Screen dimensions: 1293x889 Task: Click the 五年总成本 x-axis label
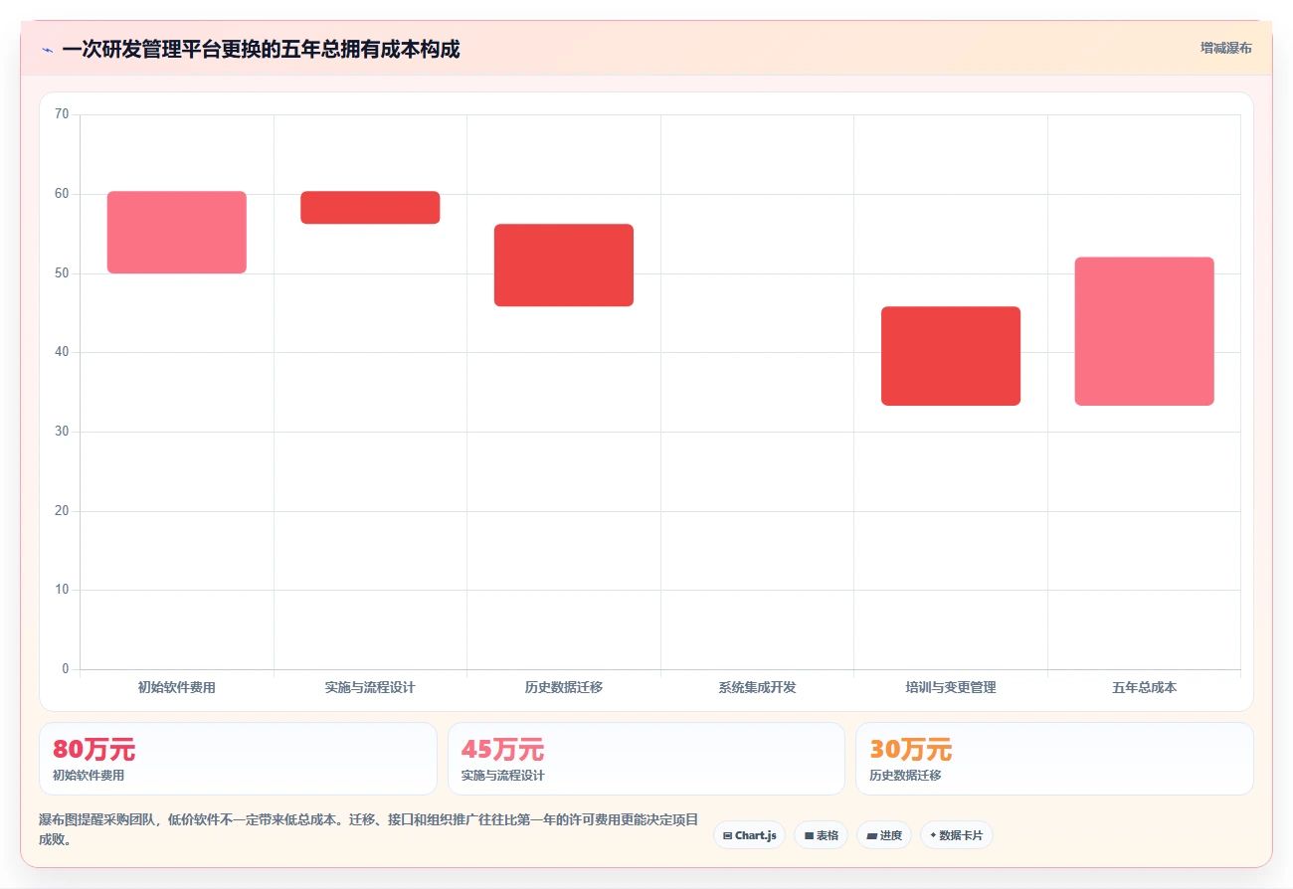[x=1144, y=687]
